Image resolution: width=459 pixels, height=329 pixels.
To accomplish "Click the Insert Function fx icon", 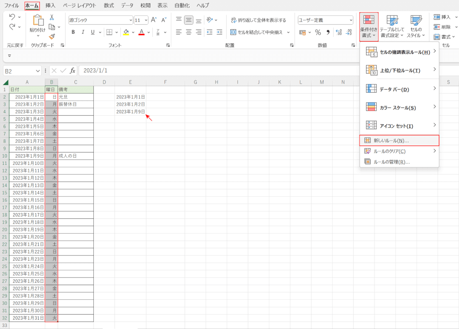I will (72, 71).
